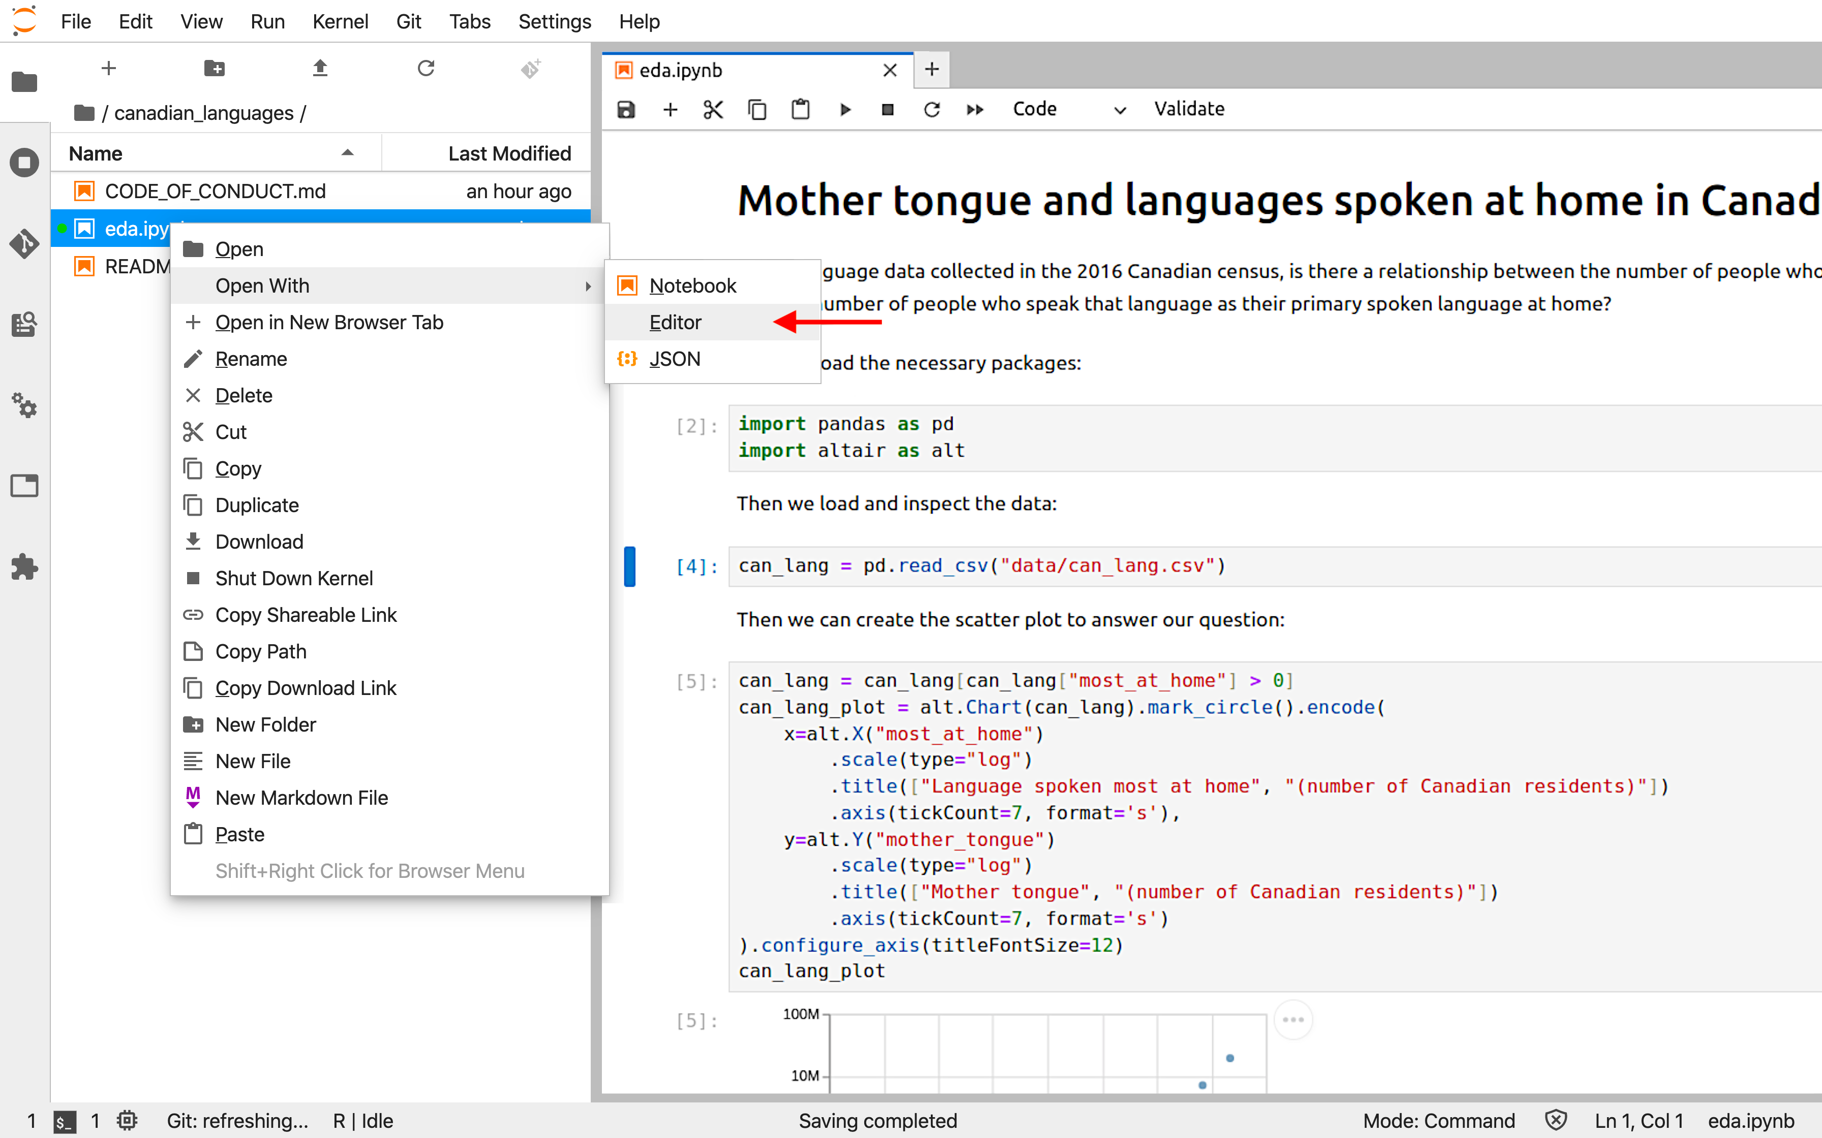Expand the Open With submenu

click(x=389, y=286)
